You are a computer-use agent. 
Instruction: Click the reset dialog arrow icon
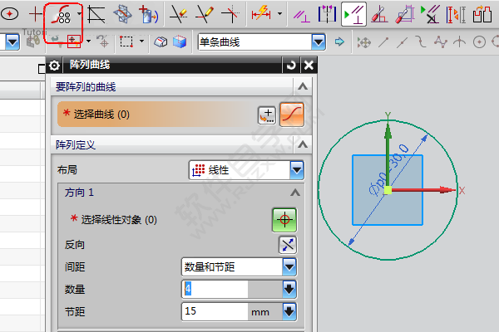pyautogui.click(x=290, y=66)
